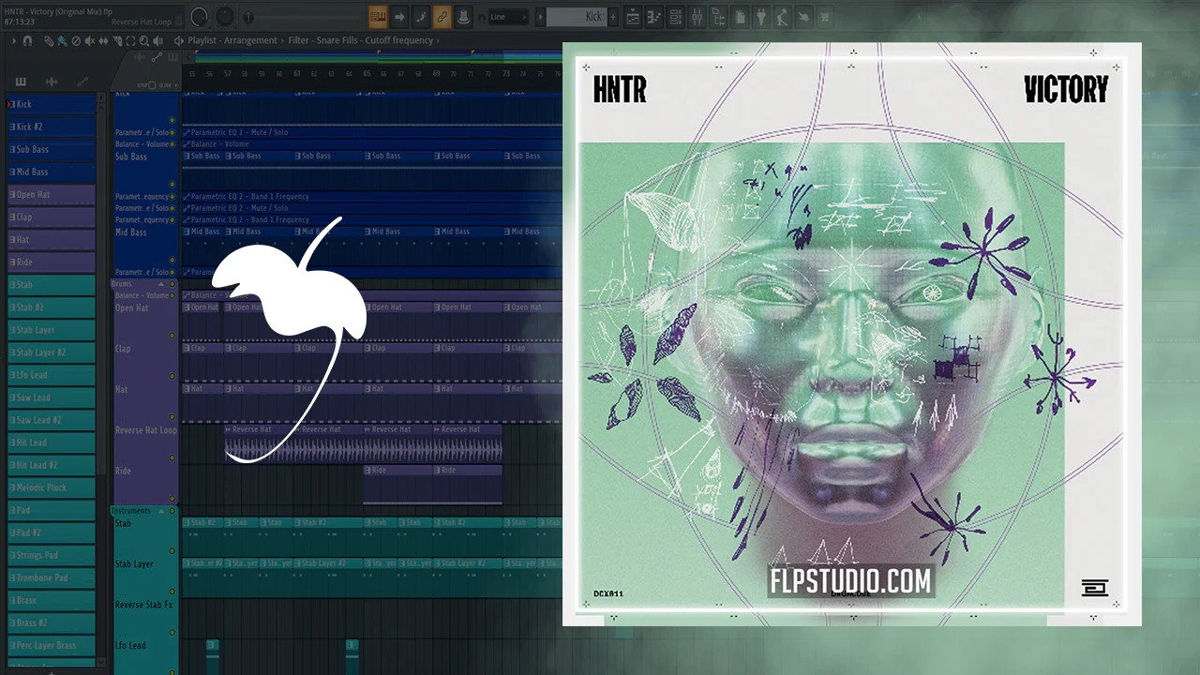The image size is (1200, 675).
Task: Select the Hat pattern in picker
Action: 52,239
